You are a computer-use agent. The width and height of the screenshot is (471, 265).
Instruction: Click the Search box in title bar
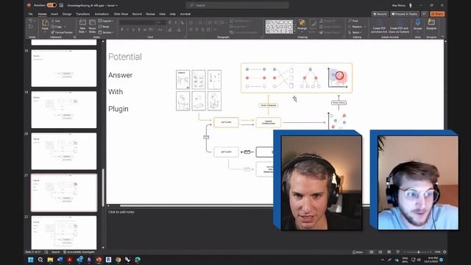click(237, 5)
